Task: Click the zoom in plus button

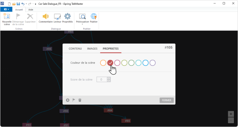Action: tap(231, 114)
